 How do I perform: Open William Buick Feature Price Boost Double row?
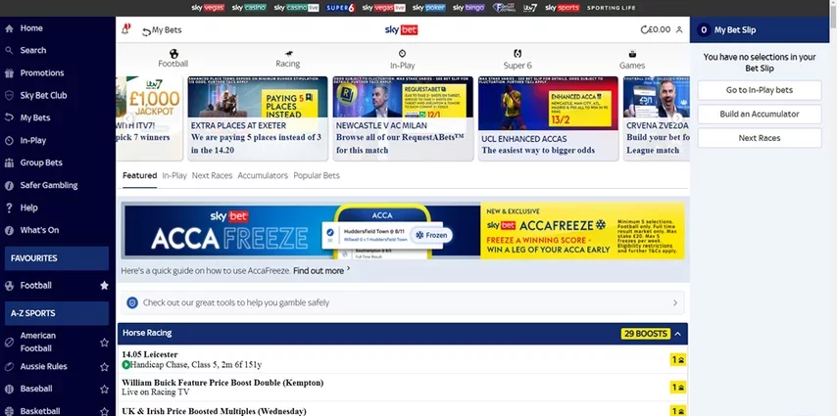click(403, 388)
